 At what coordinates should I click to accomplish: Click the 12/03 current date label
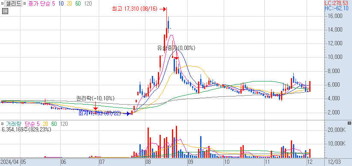pos(334,162)
